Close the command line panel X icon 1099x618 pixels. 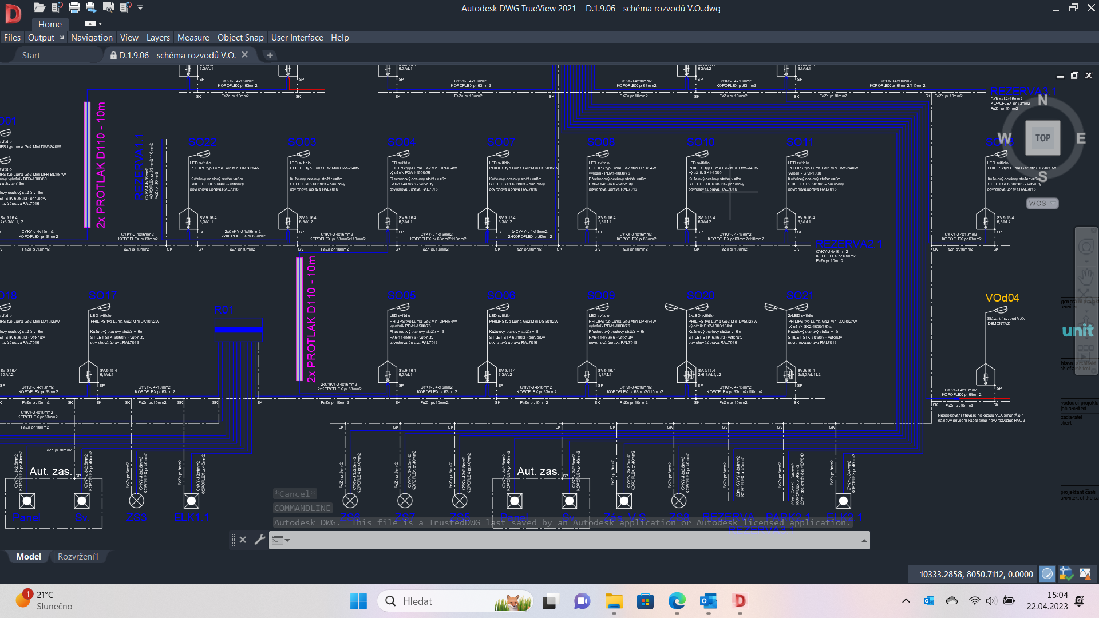coord(243,540)
